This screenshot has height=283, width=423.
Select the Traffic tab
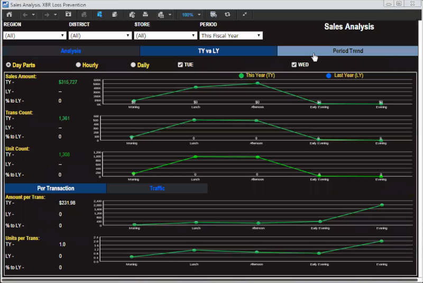(x=157, y=188)
